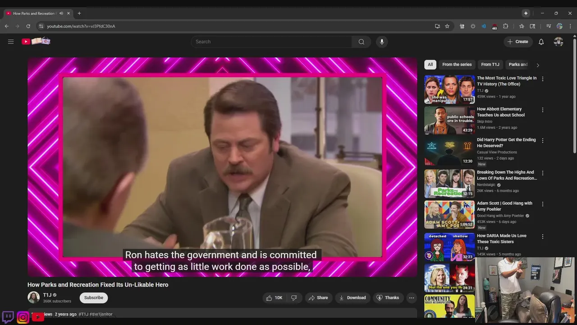This screenshot has width=577, height=325.
Task: Click the video title text
Action: pyautogui.click(x=98, y=285)
